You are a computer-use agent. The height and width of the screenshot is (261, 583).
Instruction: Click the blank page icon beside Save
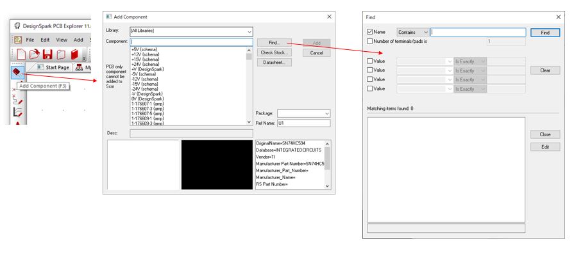(x=61, y=55)
